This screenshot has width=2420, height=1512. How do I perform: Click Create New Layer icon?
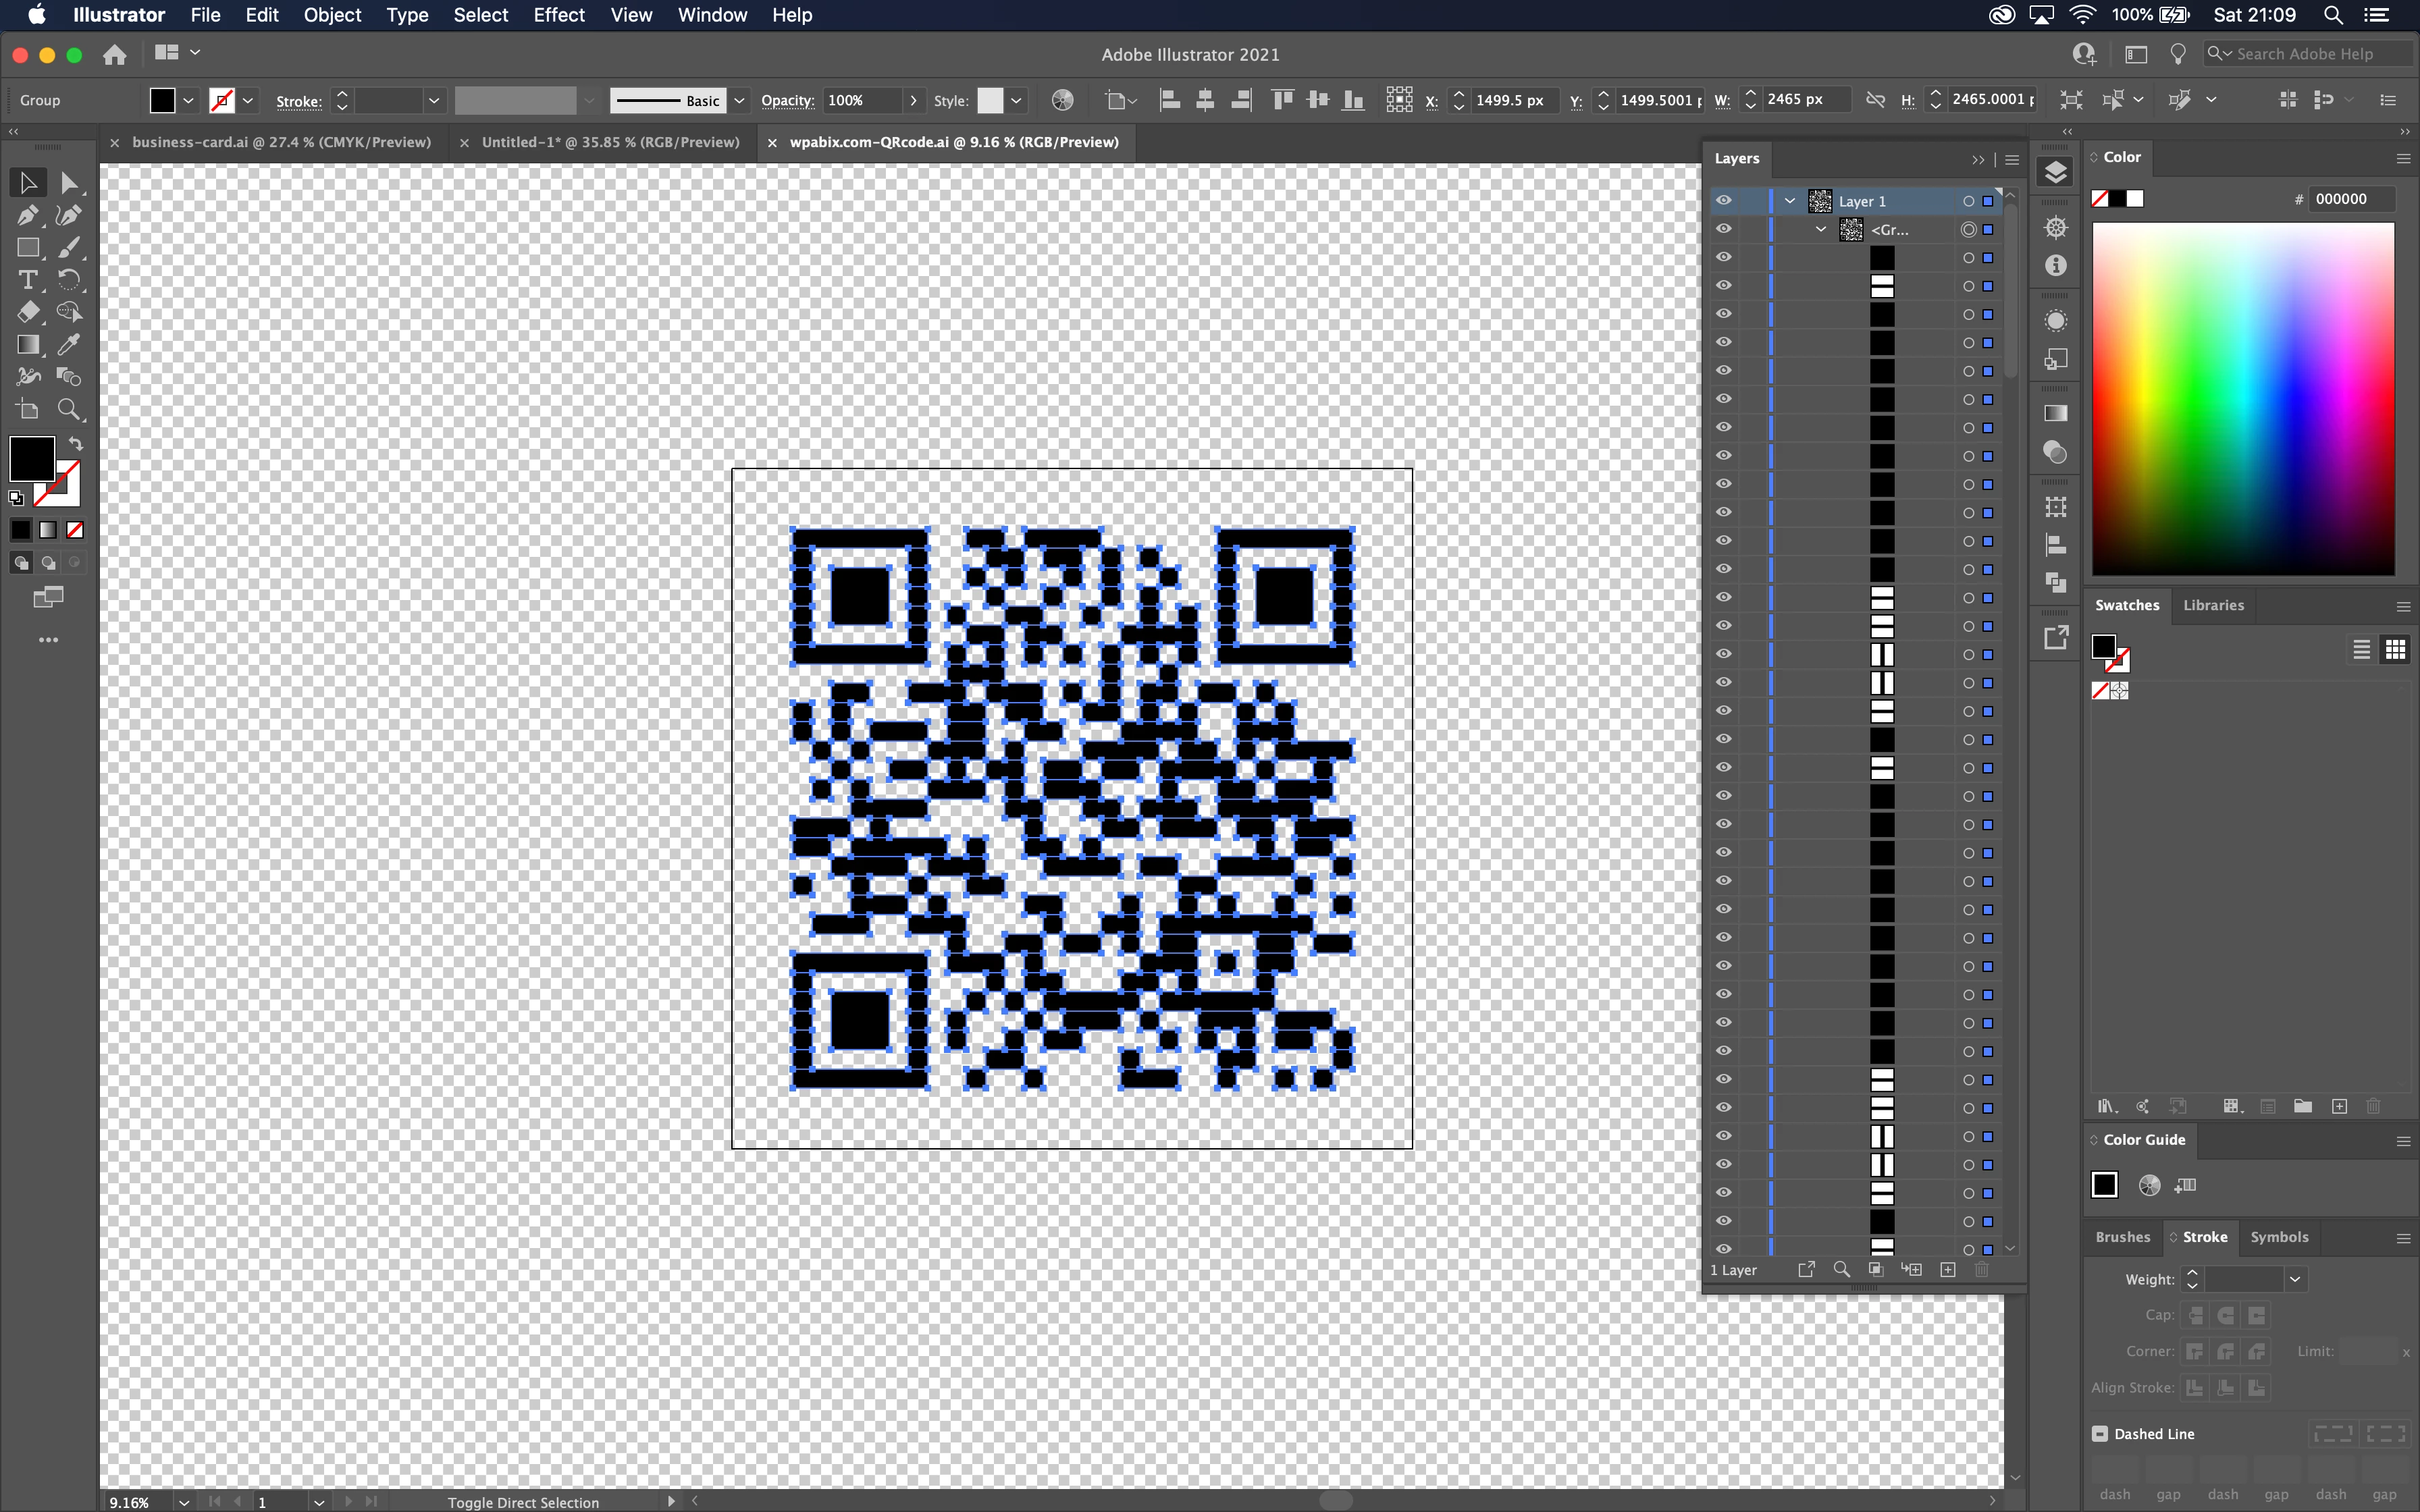(x=1947, y=1270)
